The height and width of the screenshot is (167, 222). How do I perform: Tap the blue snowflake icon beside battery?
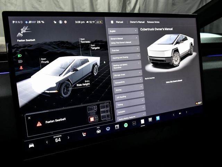(26, 22)
